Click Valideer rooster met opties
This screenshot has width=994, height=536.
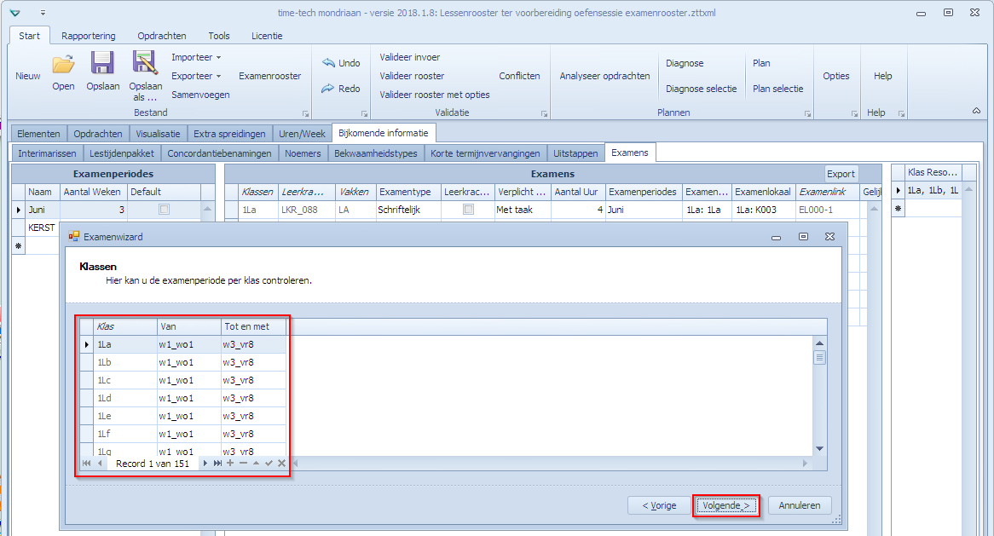coord(435,95)
